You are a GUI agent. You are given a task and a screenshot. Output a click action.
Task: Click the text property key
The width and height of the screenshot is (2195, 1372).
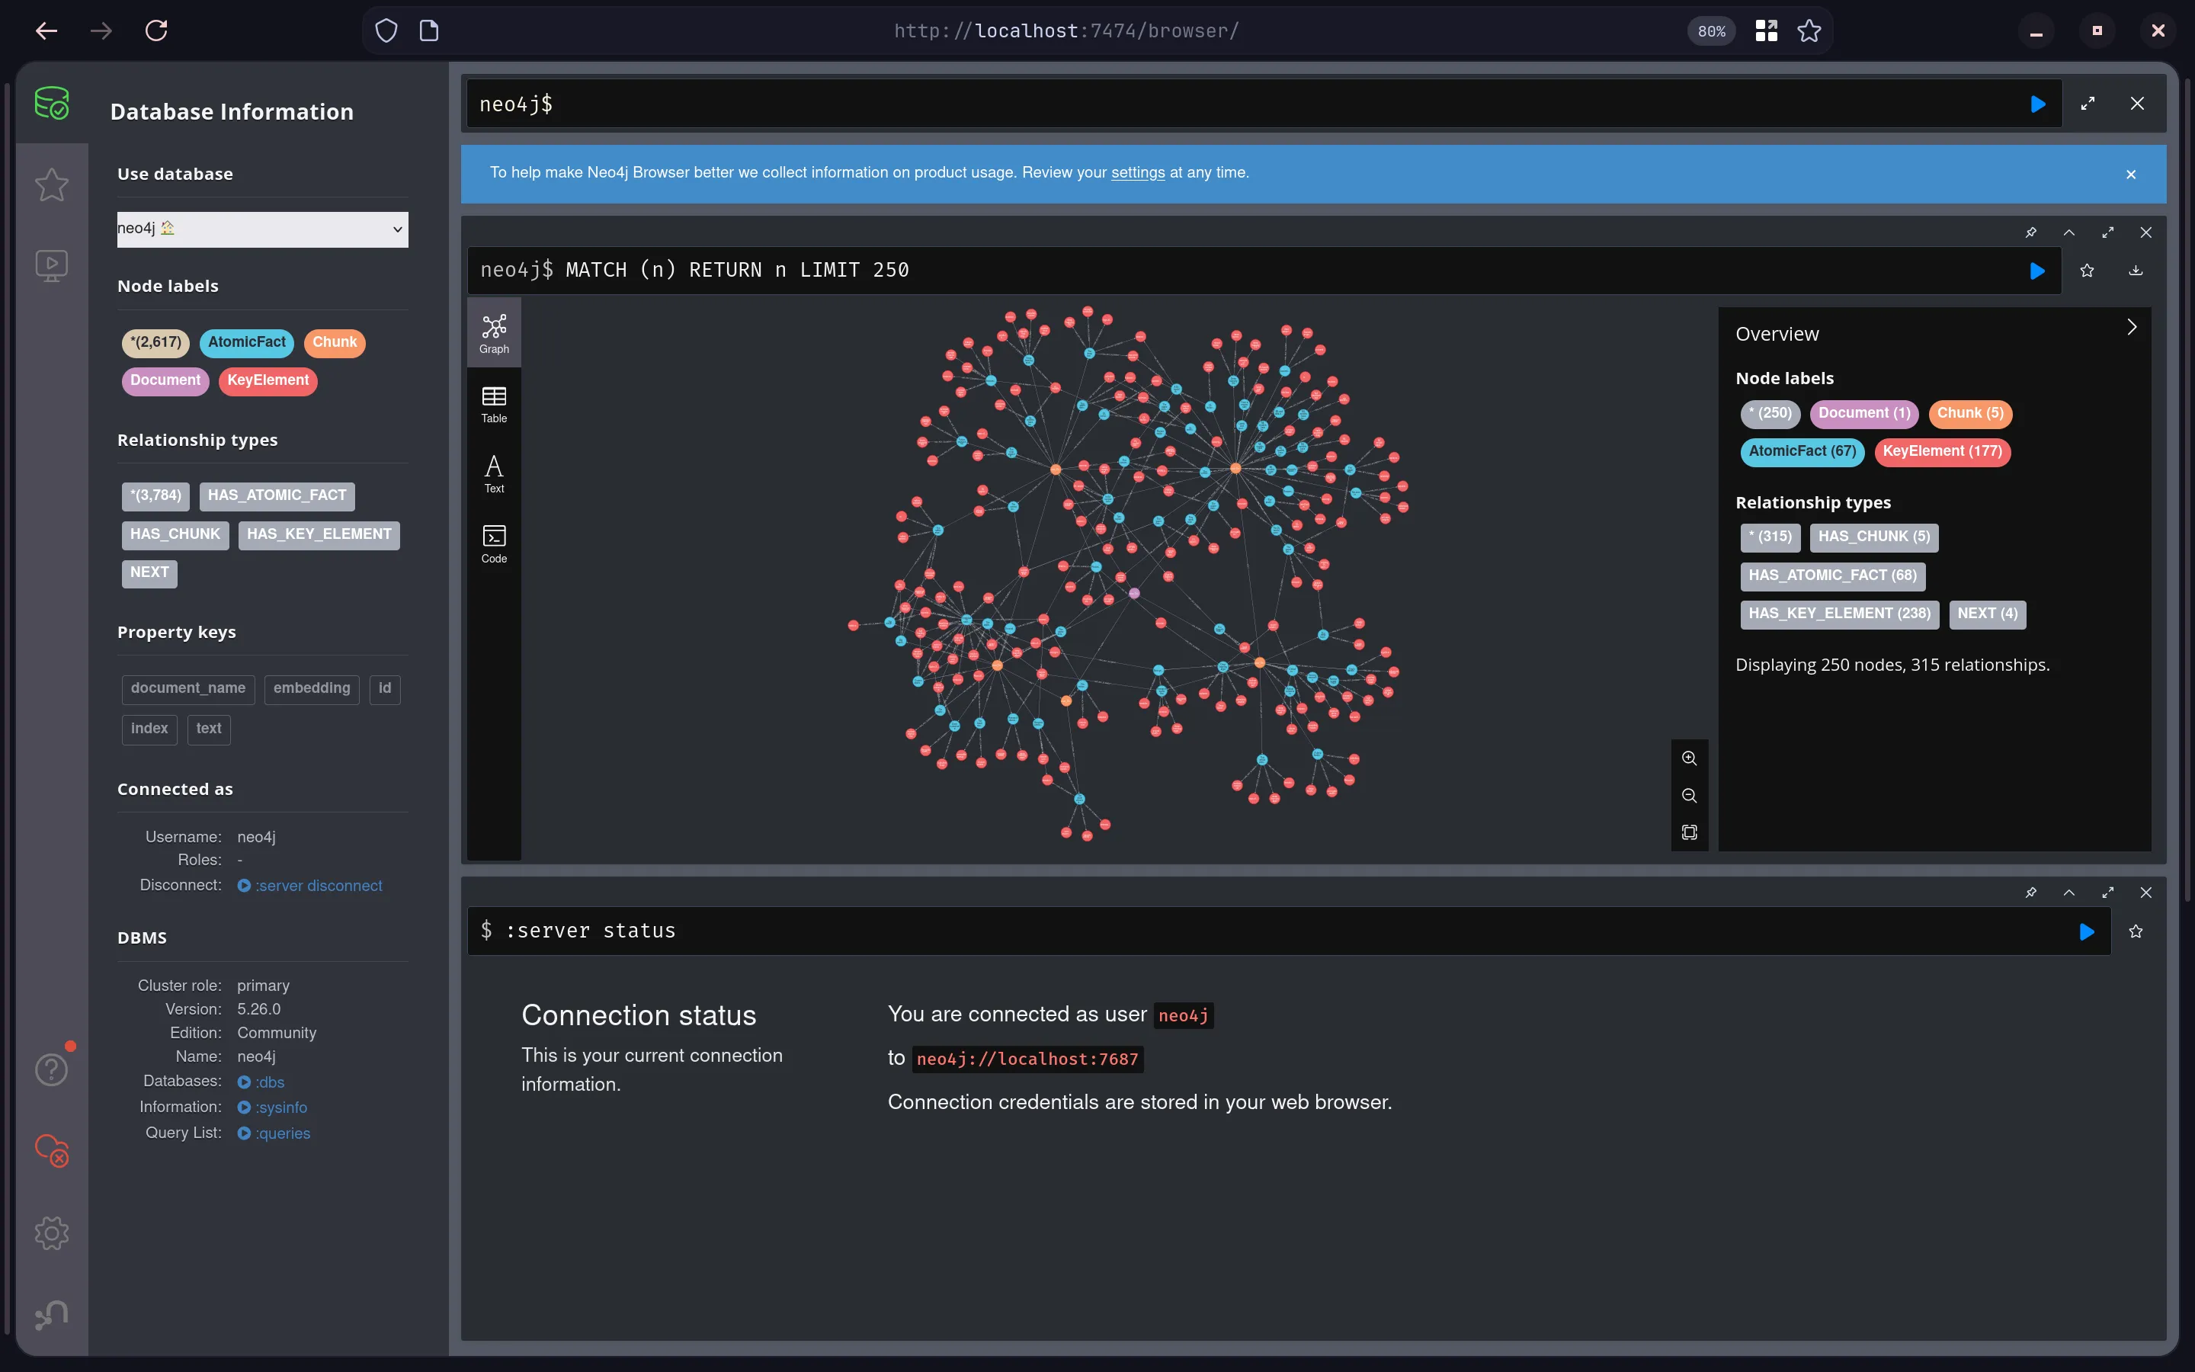coord(209,729)
